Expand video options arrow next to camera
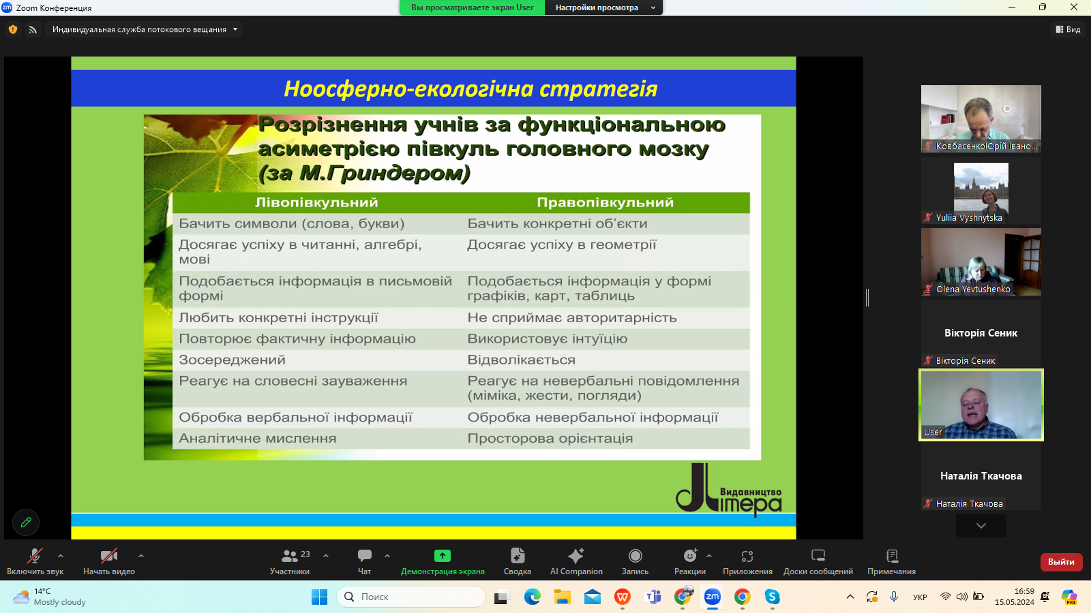The height and width of the screenshot is (613, 1091). (x=141, y=556)
